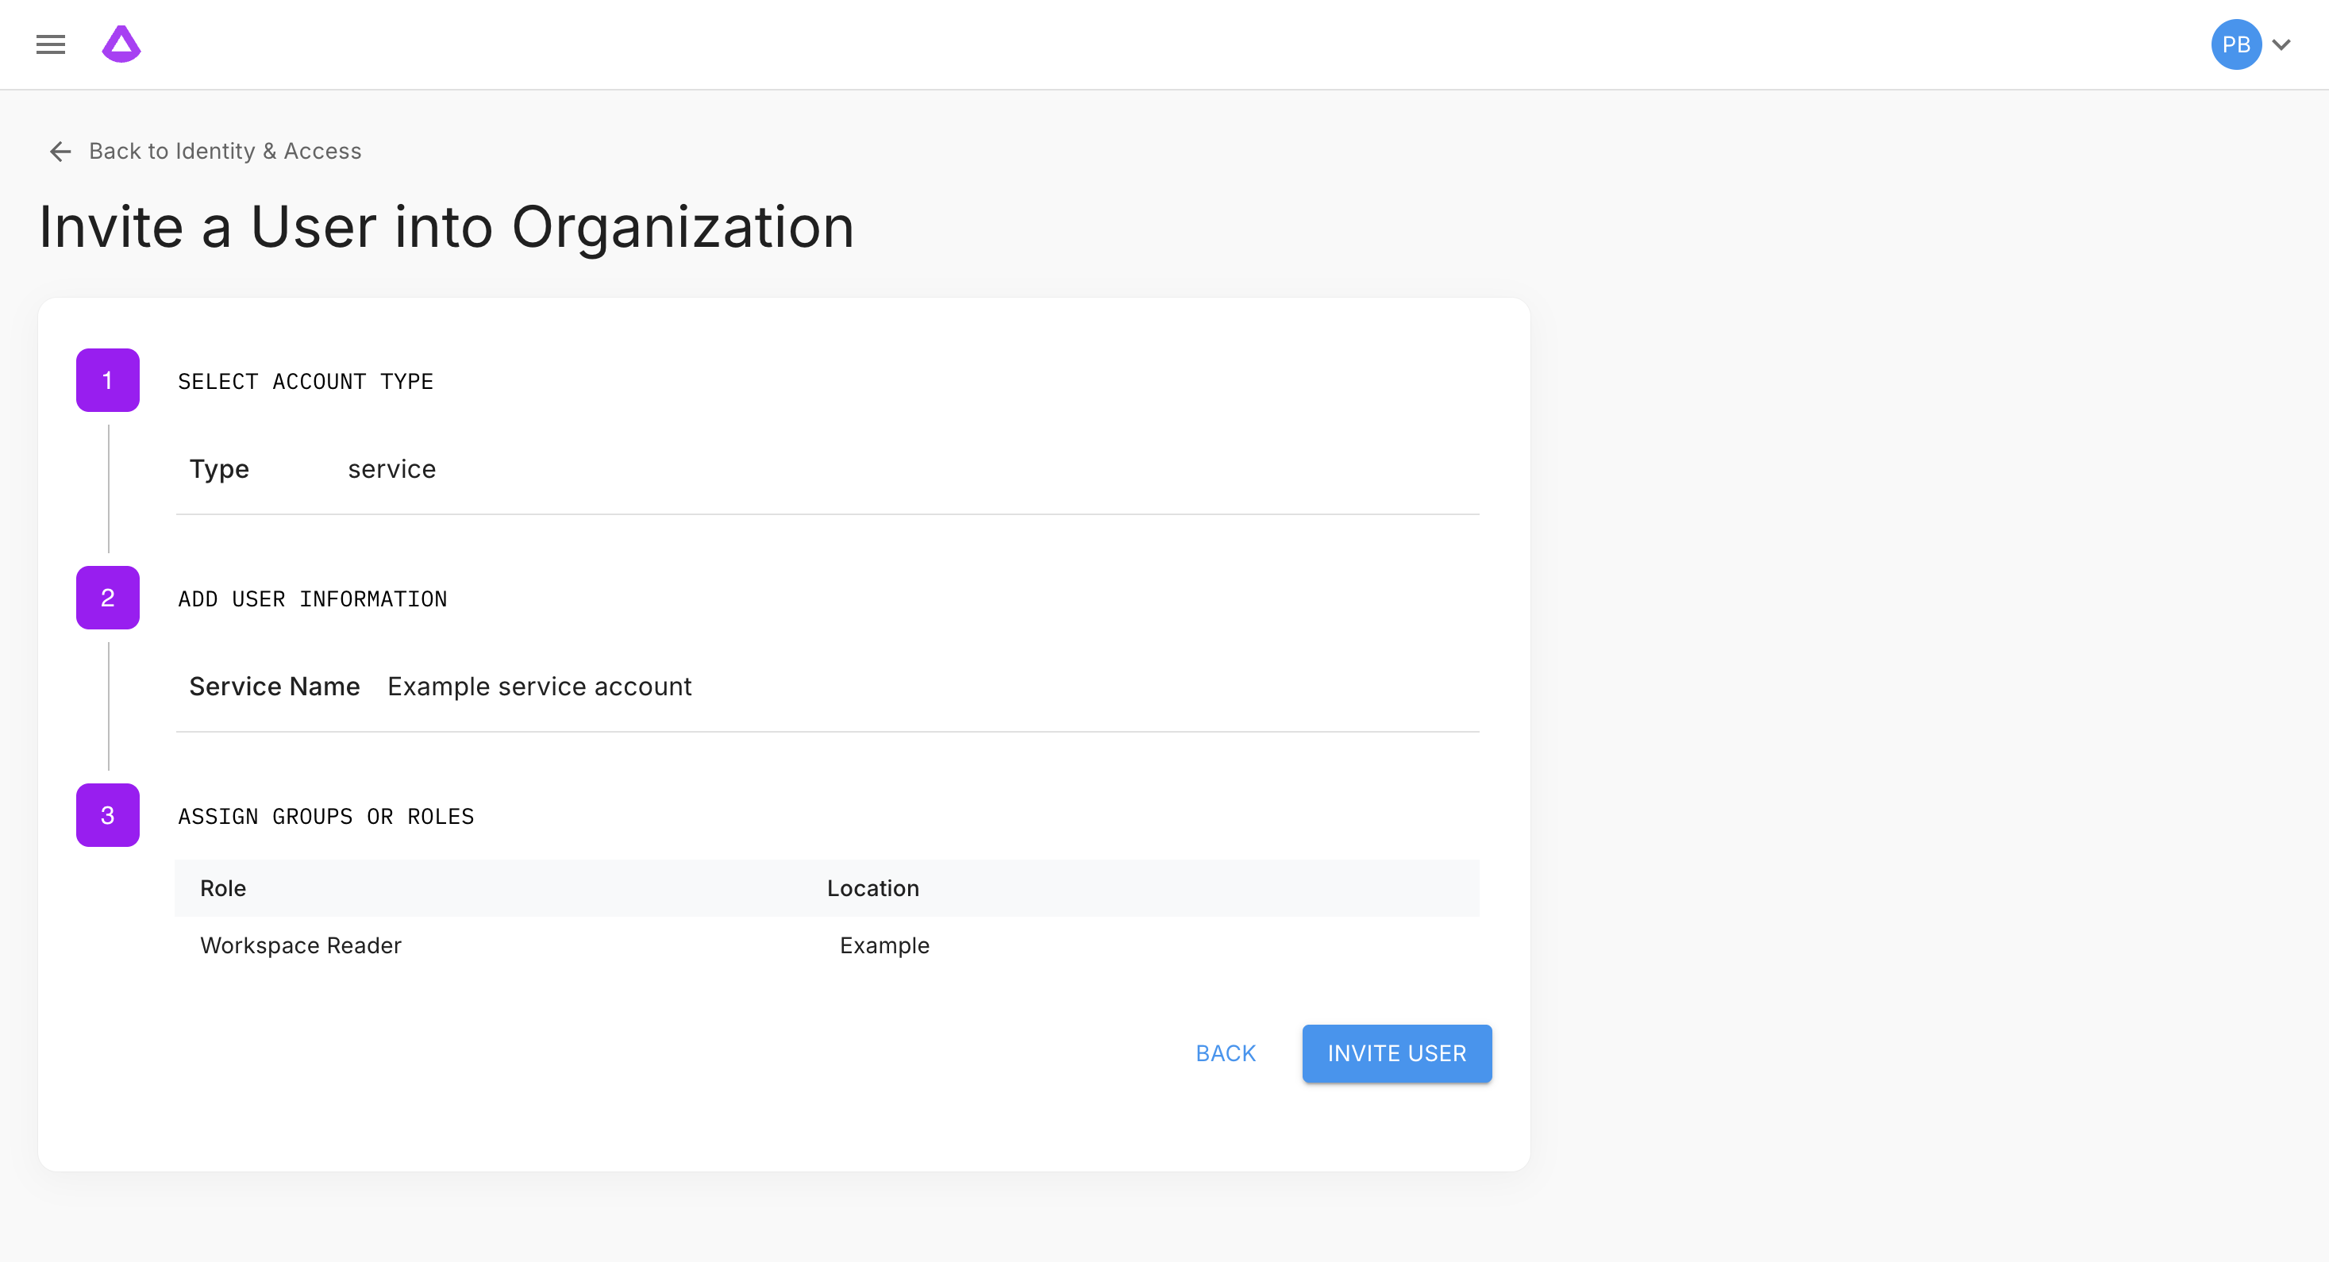
Task: Click the step 2 number badge
Action: point(108,598)
